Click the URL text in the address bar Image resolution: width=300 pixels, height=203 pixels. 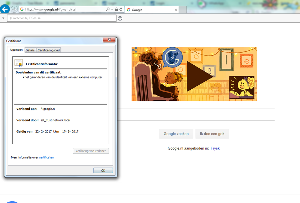[51, 9]
